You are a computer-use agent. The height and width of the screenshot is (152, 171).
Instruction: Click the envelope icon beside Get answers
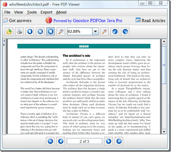click(x=6, y=20)
